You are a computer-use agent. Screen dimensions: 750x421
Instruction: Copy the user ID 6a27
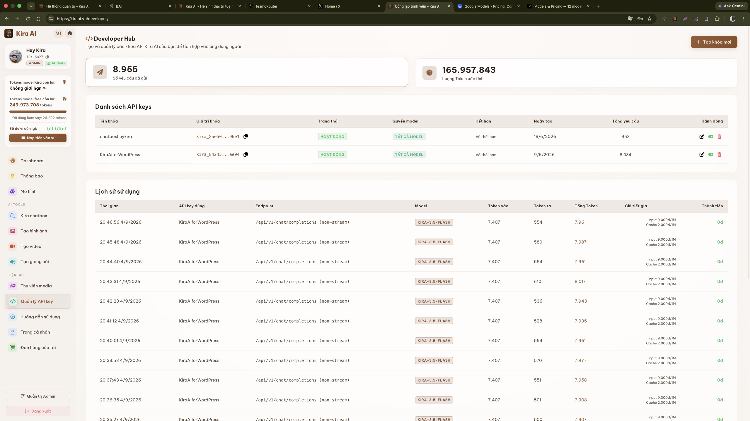(47, 57)
